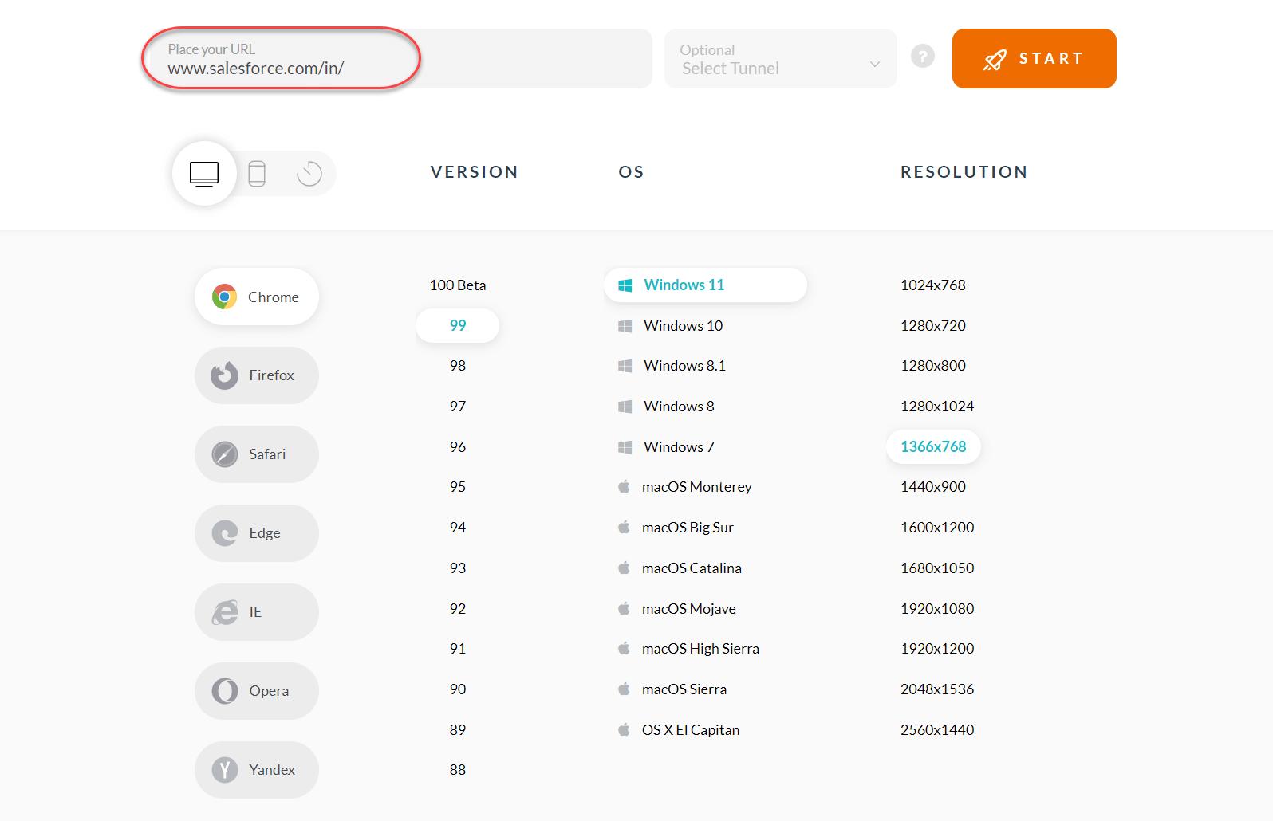The width and height of the screenshot is (1273, 821).
Task: Click the URL input field
Action: [399, 59]
